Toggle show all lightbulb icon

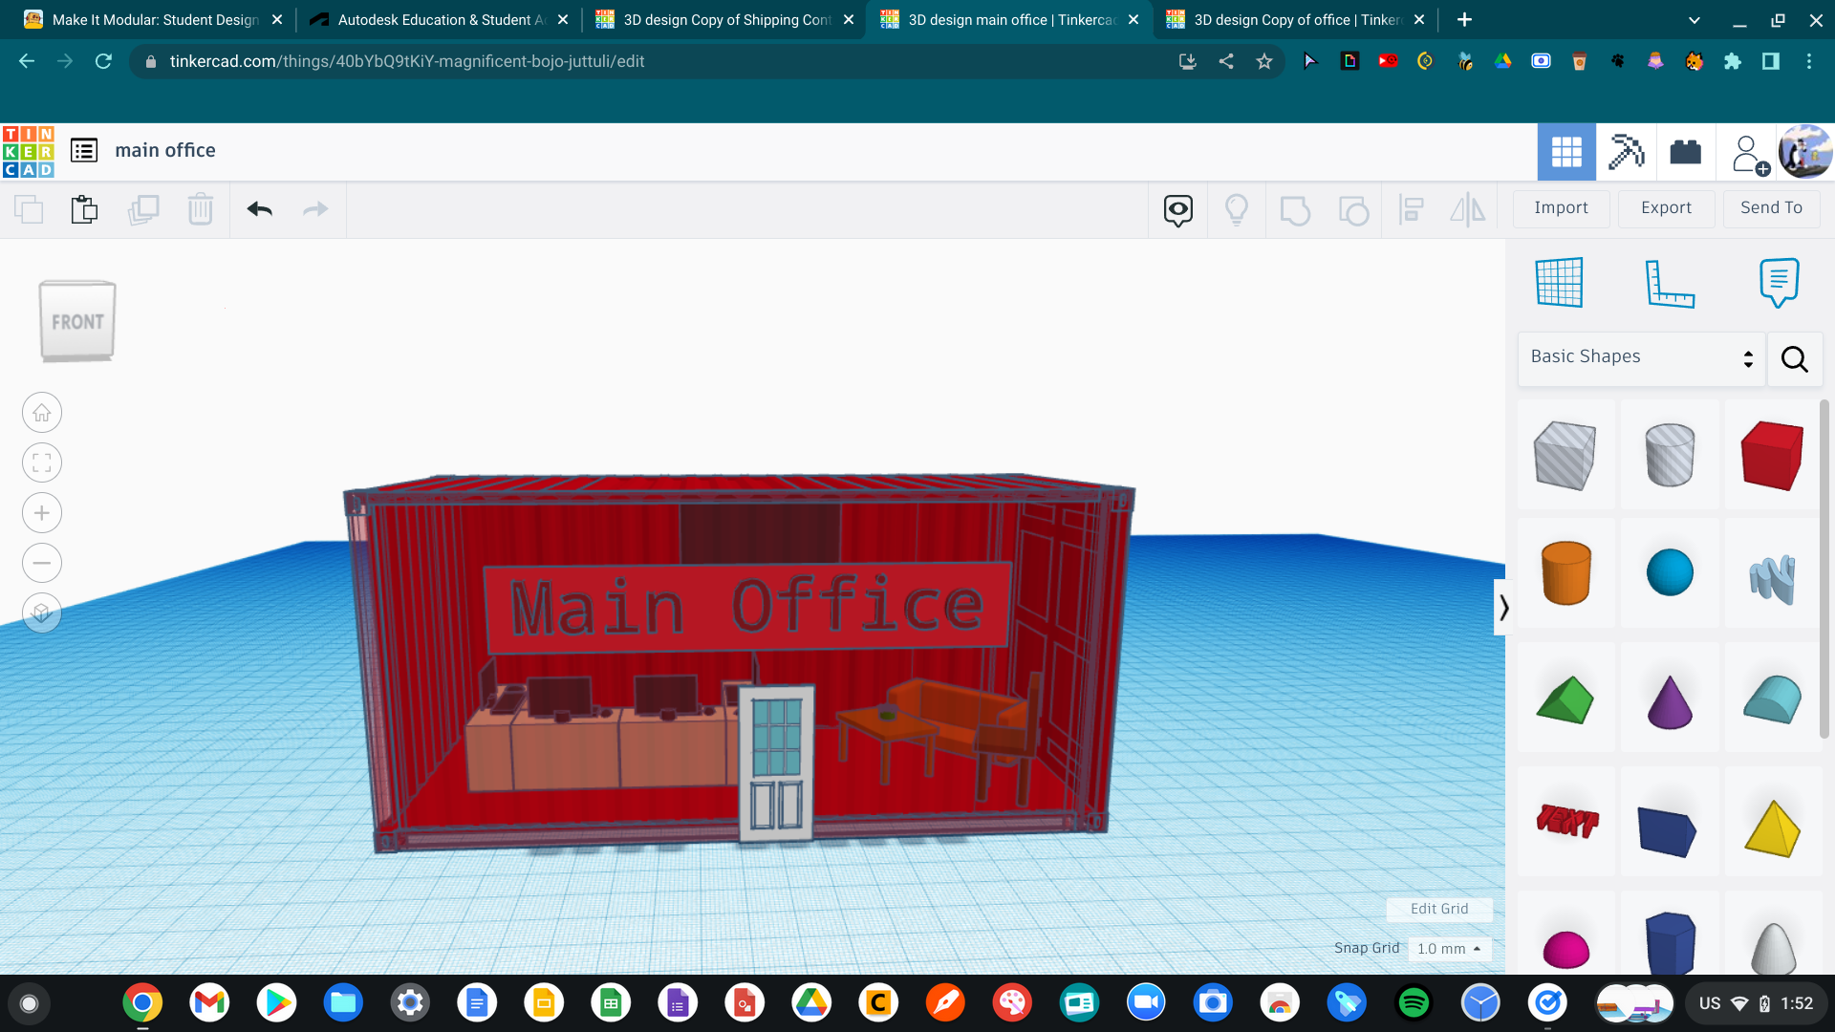point(1237,210)
